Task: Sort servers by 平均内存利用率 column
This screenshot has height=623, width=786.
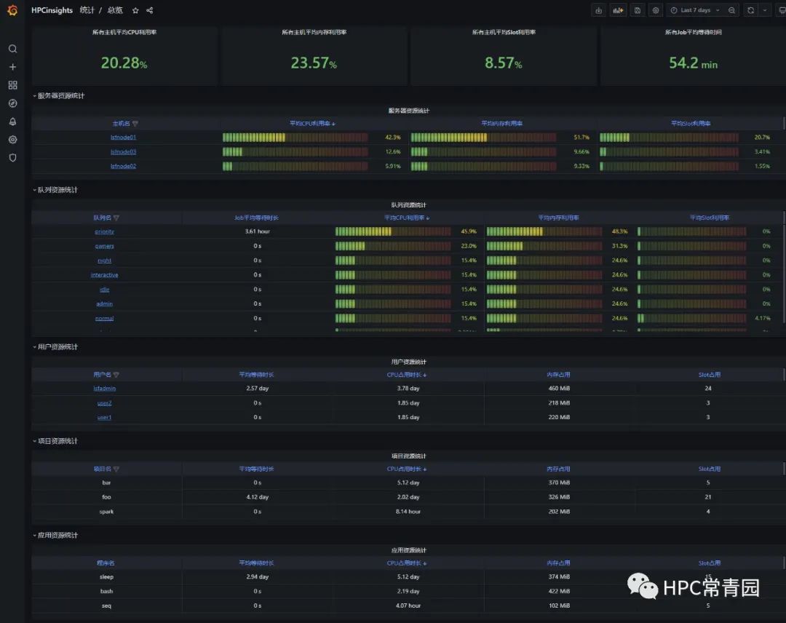Action: [x=501, y=123]
